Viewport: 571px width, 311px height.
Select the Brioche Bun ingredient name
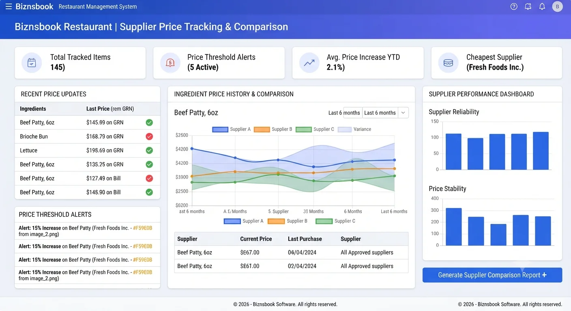pos(34,136)
